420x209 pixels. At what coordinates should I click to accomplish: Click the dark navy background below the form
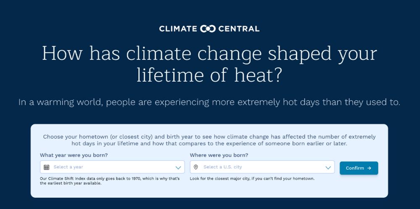pos(210,204)
